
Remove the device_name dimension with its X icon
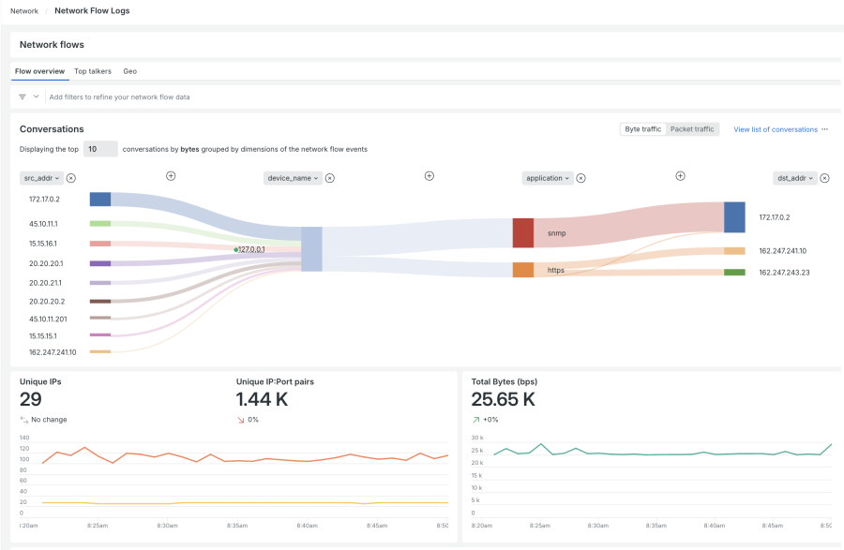tap(330, 178)
